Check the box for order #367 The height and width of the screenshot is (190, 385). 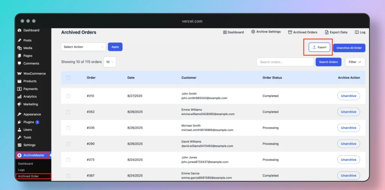[68, 176]
